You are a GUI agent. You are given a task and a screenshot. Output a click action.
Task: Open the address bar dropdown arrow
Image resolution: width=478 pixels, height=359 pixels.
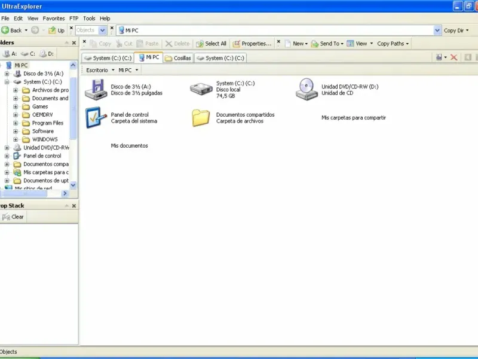tap(437, 31)
